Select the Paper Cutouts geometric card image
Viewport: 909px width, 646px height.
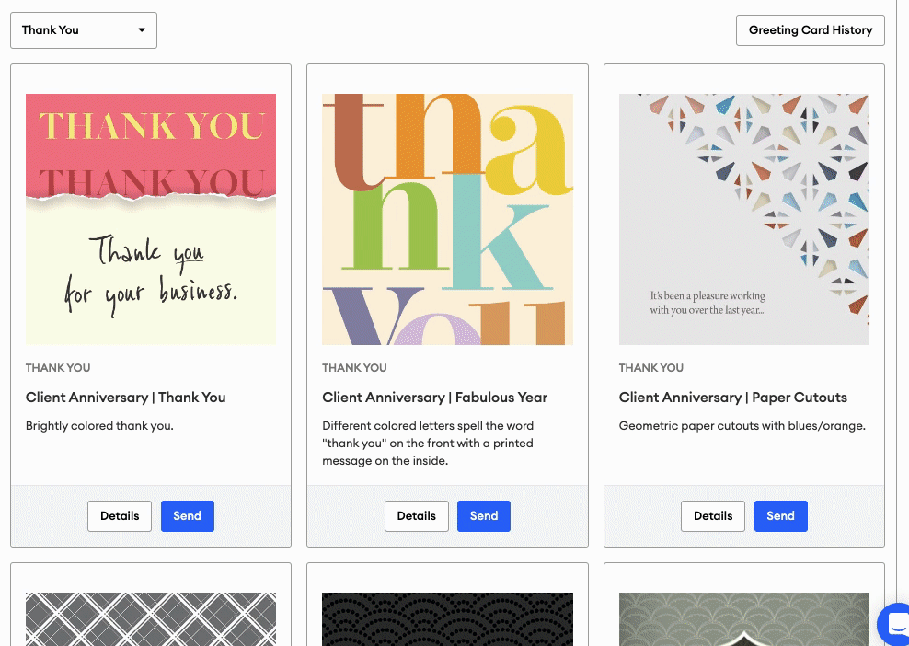(743, 219)
